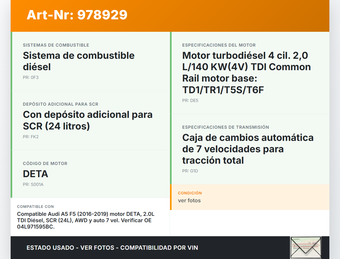Click the 'ver fotos' condition text

point(189,201)
